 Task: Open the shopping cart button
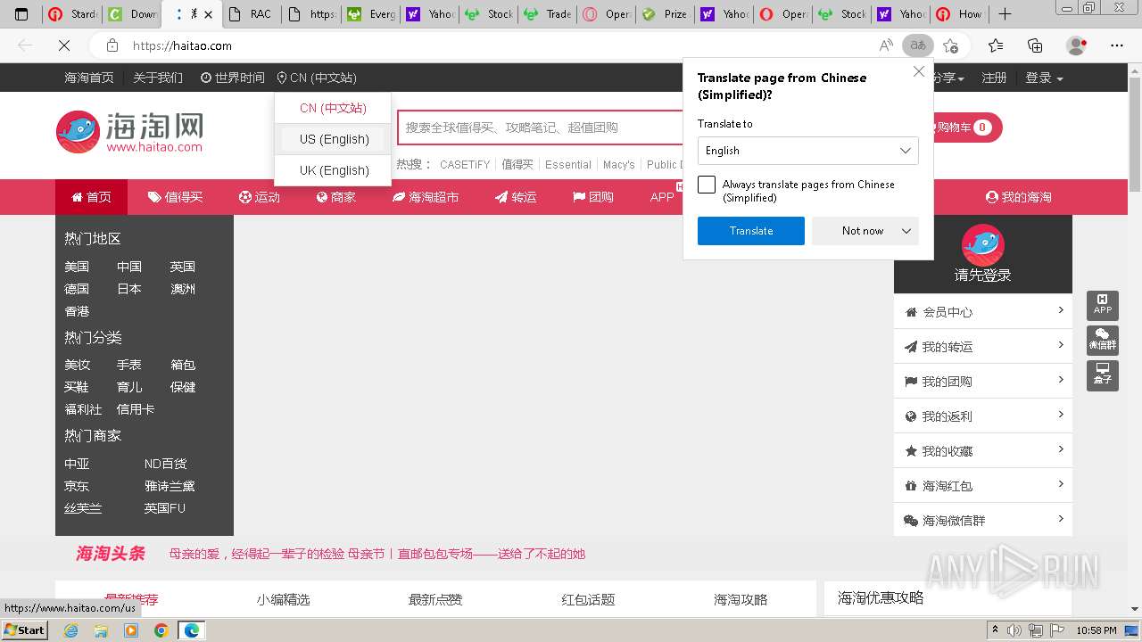tap(964, 128)
